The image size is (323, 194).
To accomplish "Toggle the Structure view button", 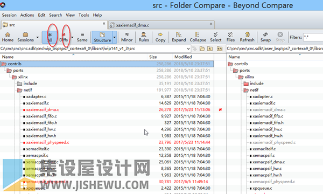I will pyautogui.click(x=102, y=37).
